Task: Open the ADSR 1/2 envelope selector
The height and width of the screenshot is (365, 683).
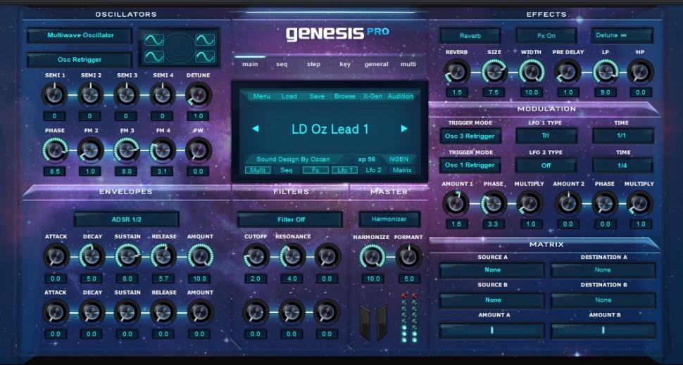Action: pos(126,219)
